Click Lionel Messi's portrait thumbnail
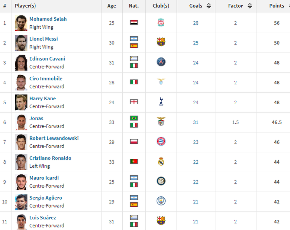This screenshot has width=290, height=230. pyautogui.click(x=21, y=43)
